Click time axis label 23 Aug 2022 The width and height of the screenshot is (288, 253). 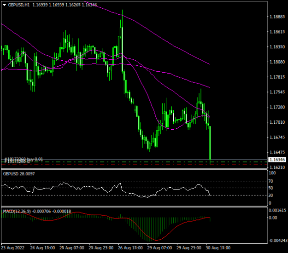coord(13,248)
